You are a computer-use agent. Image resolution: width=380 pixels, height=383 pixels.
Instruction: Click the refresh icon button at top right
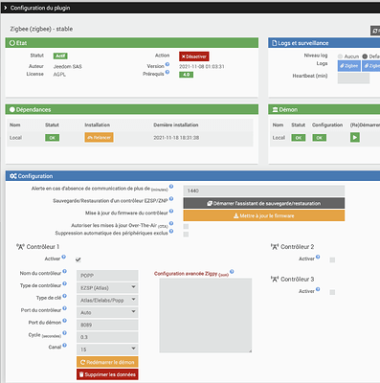(375, 31)
